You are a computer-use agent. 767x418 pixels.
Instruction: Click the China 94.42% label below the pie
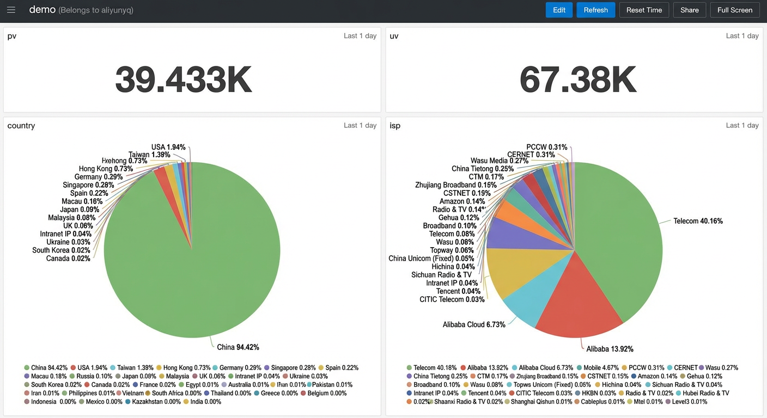(238, 347)
